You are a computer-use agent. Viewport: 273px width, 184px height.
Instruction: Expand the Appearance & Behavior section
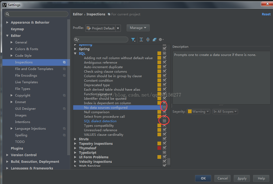pos(7,23)
